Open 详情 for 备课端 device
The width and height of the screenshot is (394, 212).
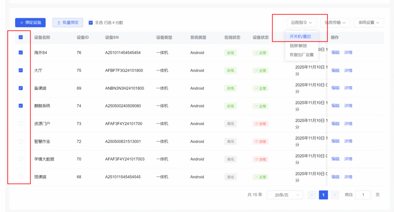[x=348, y=88]
